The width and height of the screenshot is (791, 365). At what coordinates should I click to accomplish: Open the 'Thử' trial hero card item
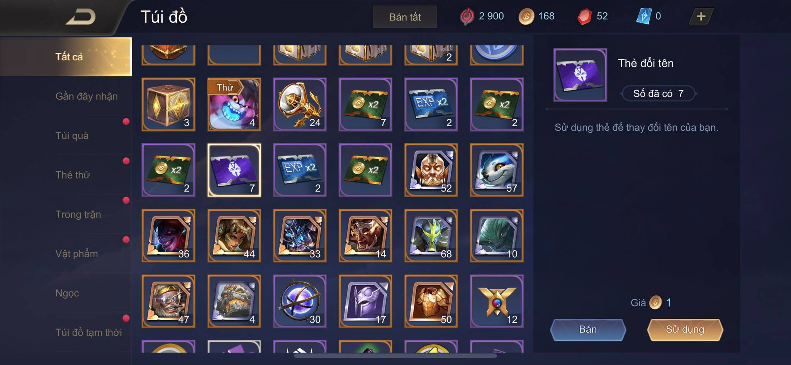(x=234, y=105)
